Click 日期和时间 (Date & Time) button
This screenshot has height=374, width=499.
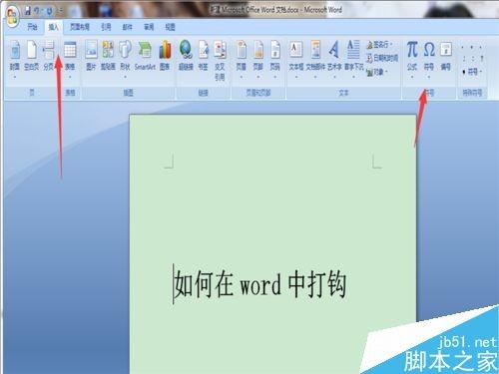[382, 58]
